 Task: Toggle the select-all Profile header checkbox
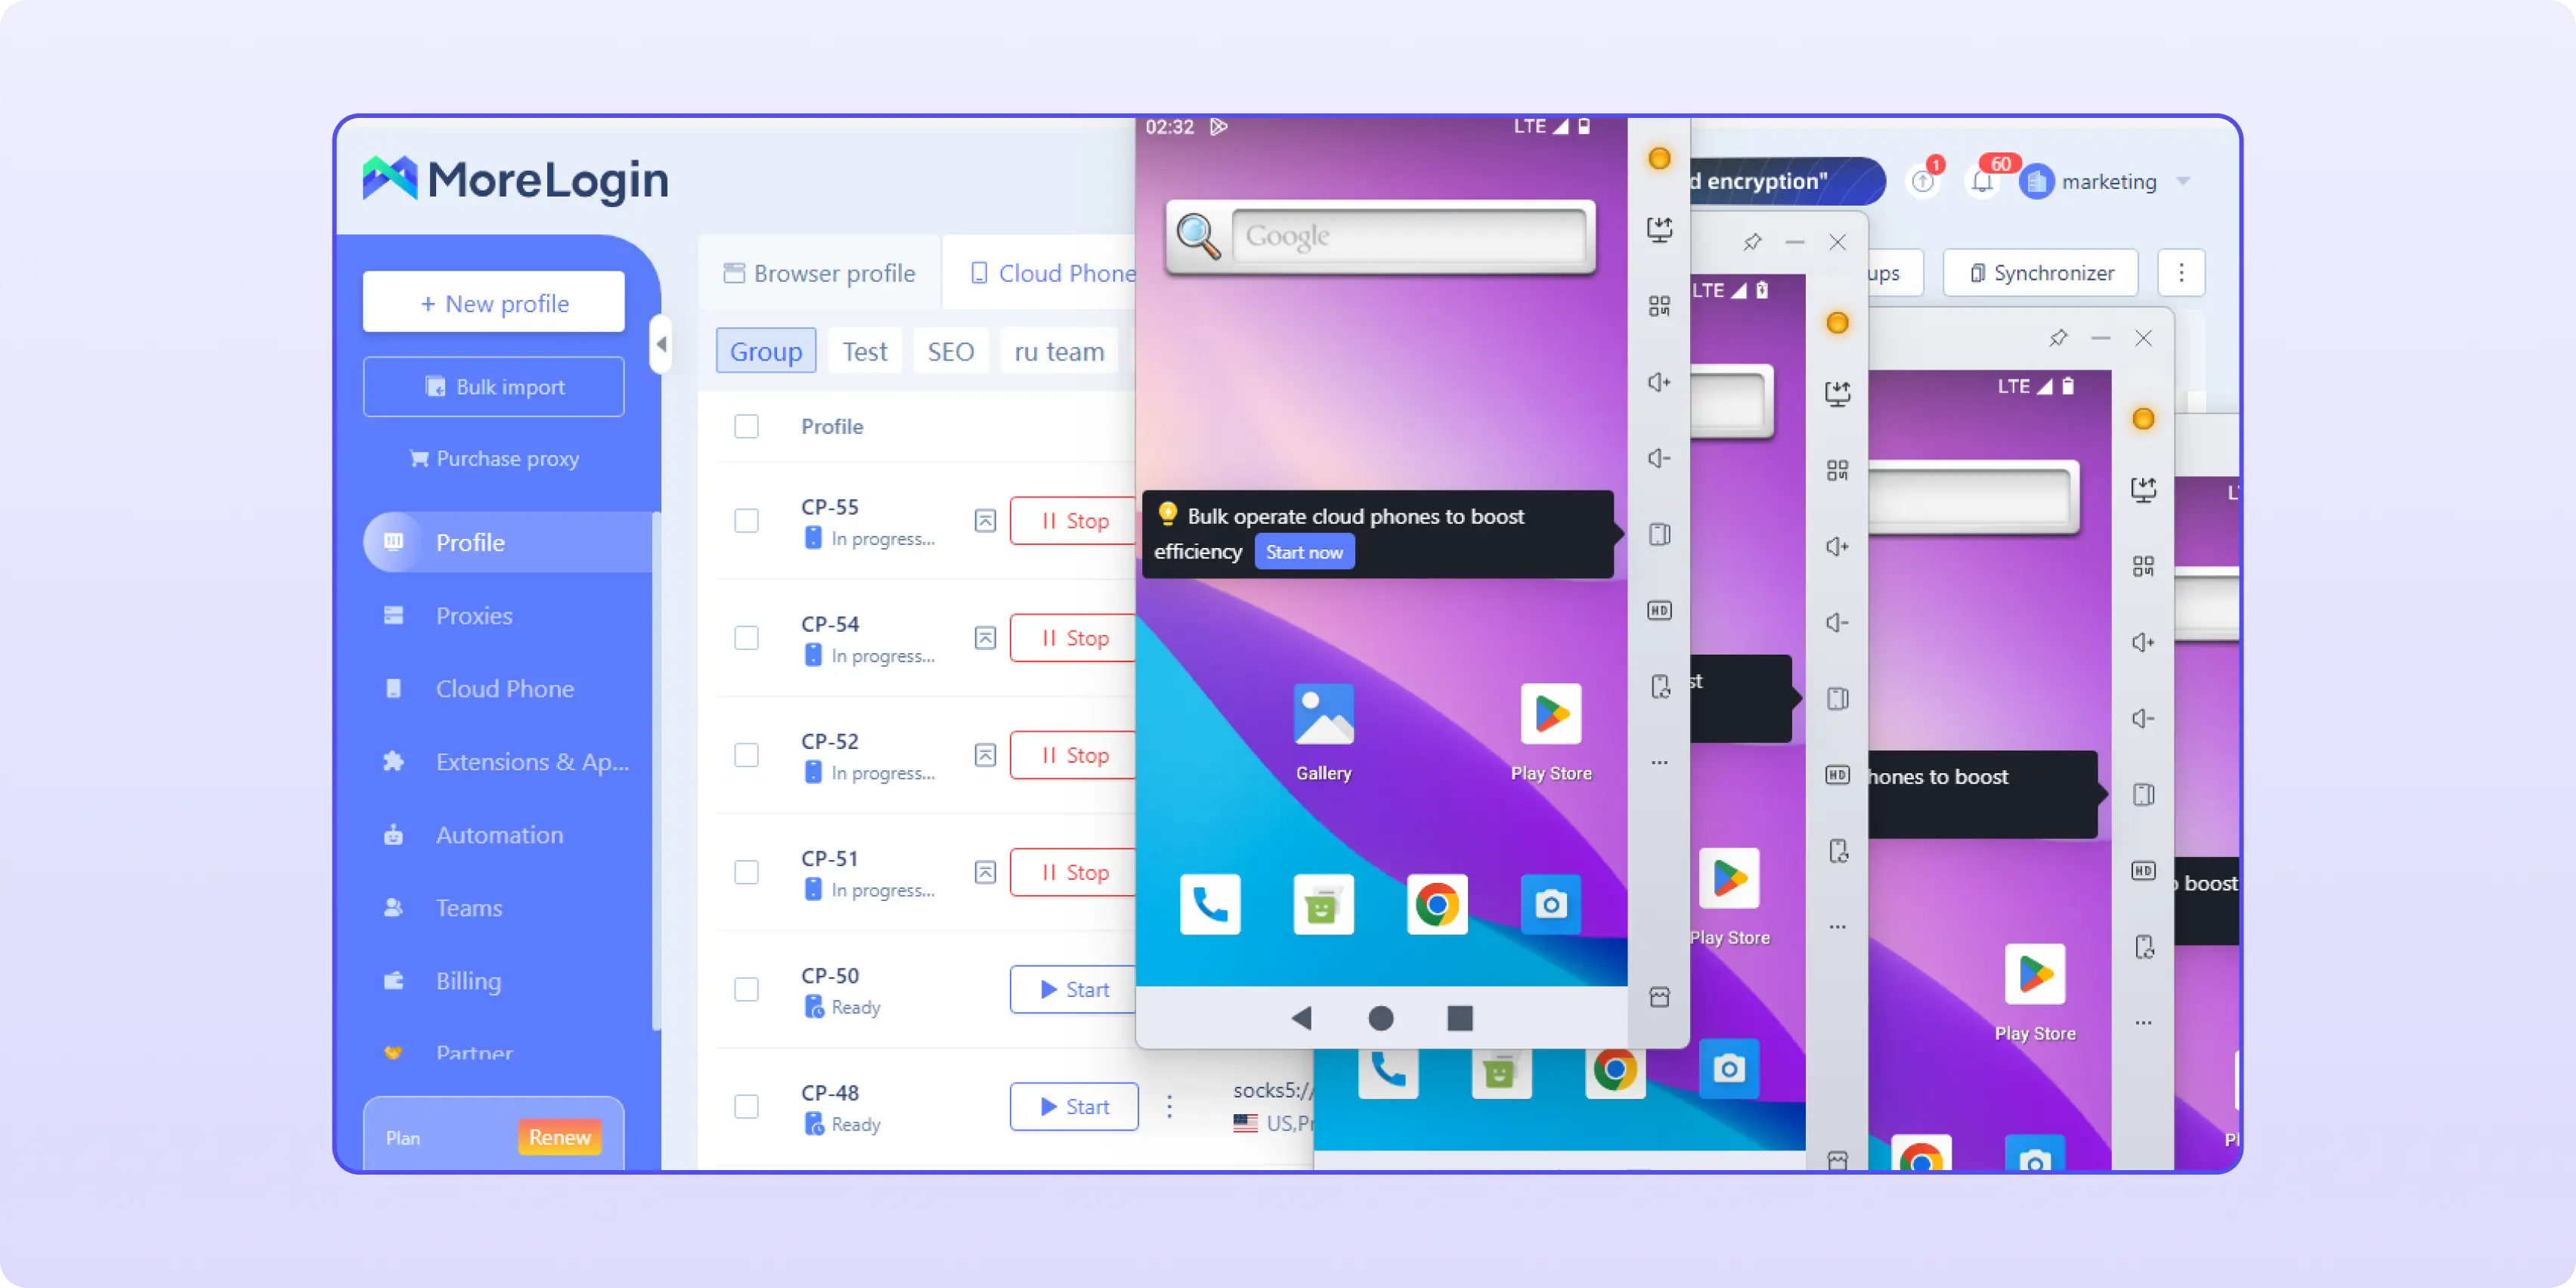point(746,426)
